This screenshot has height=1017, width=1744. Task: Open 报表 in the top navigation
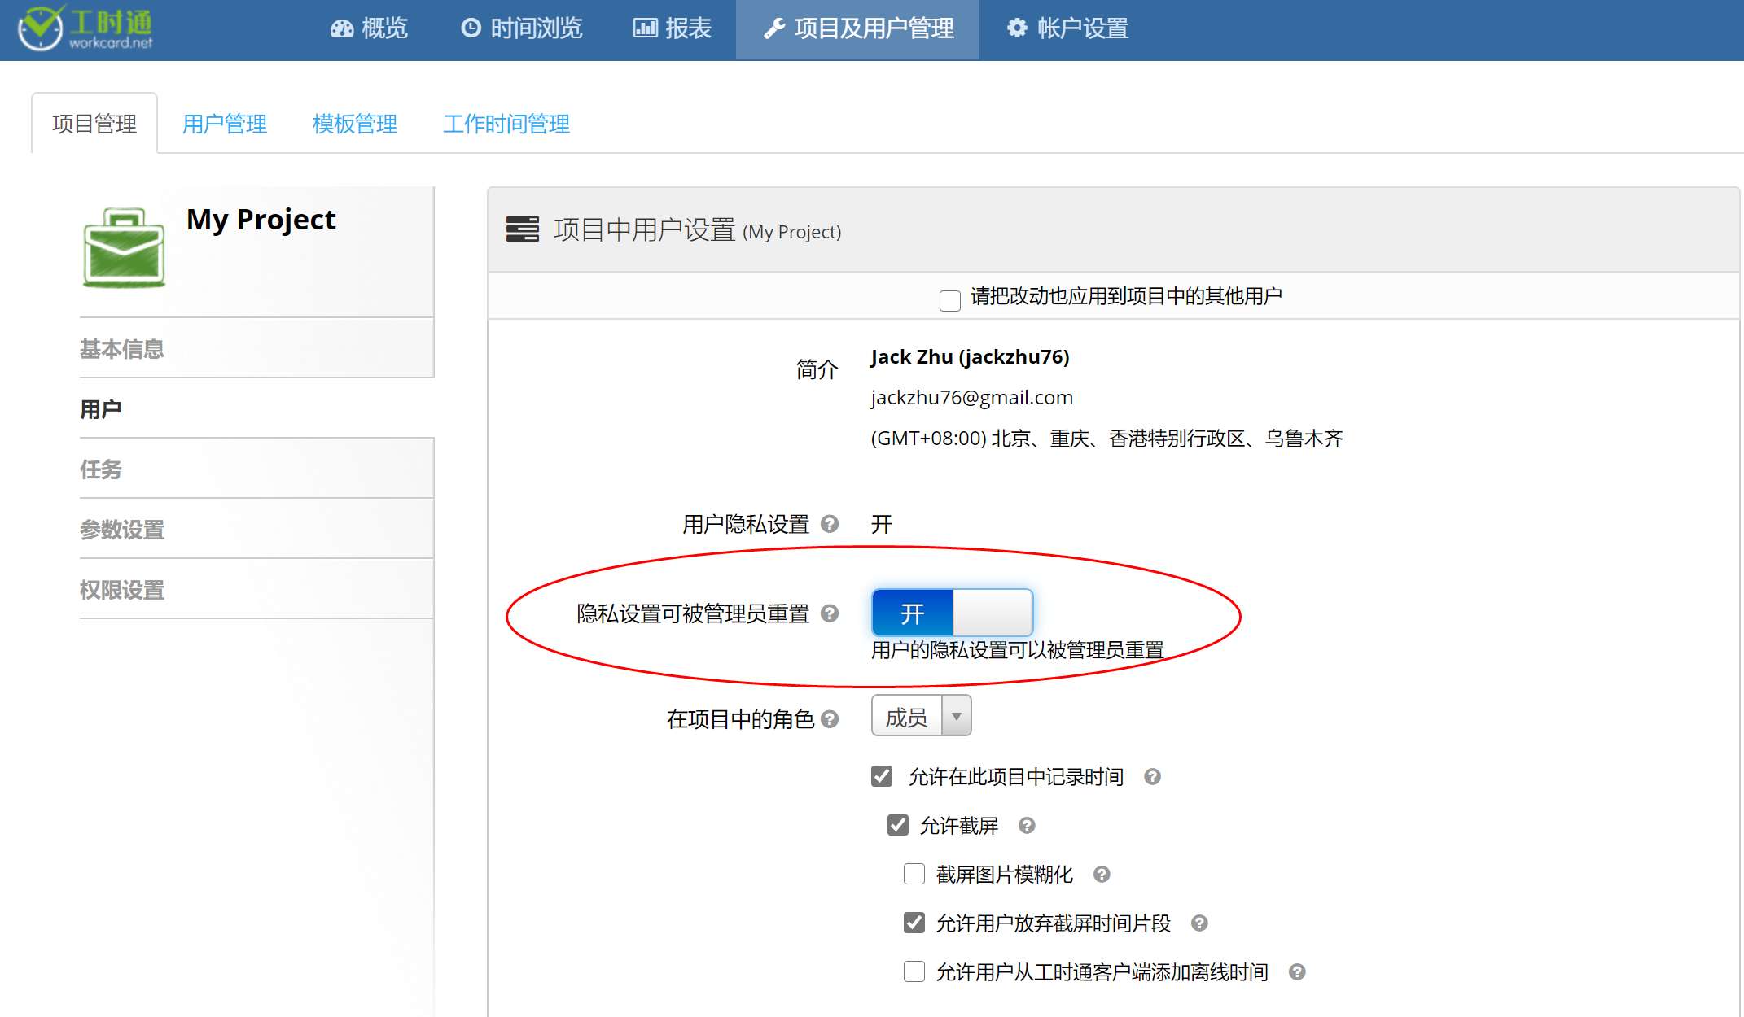[673, 28]
